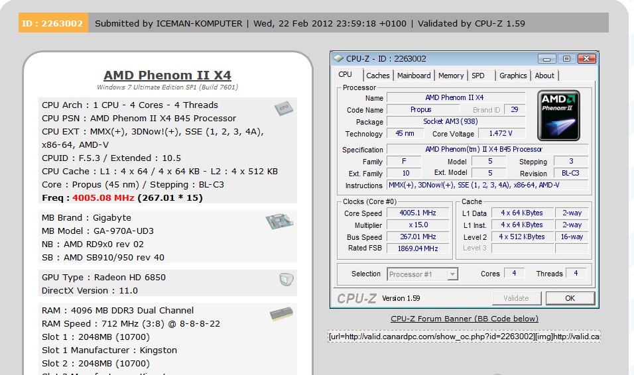Click the Instructions field in CPU-Z

coord(487,185)
